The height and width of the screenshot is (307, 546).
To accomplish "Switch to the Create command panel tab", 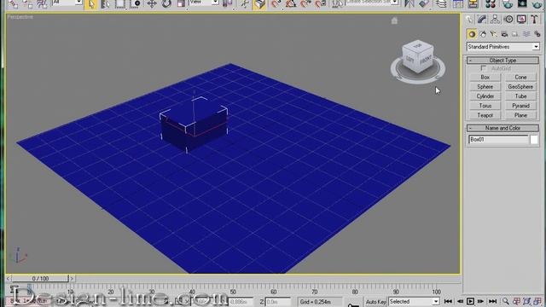I will pos(469,19).
